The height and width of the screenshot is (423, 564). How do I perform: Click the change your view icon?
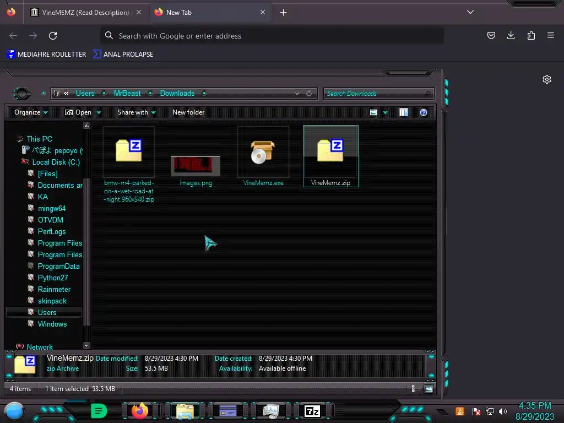373,112
